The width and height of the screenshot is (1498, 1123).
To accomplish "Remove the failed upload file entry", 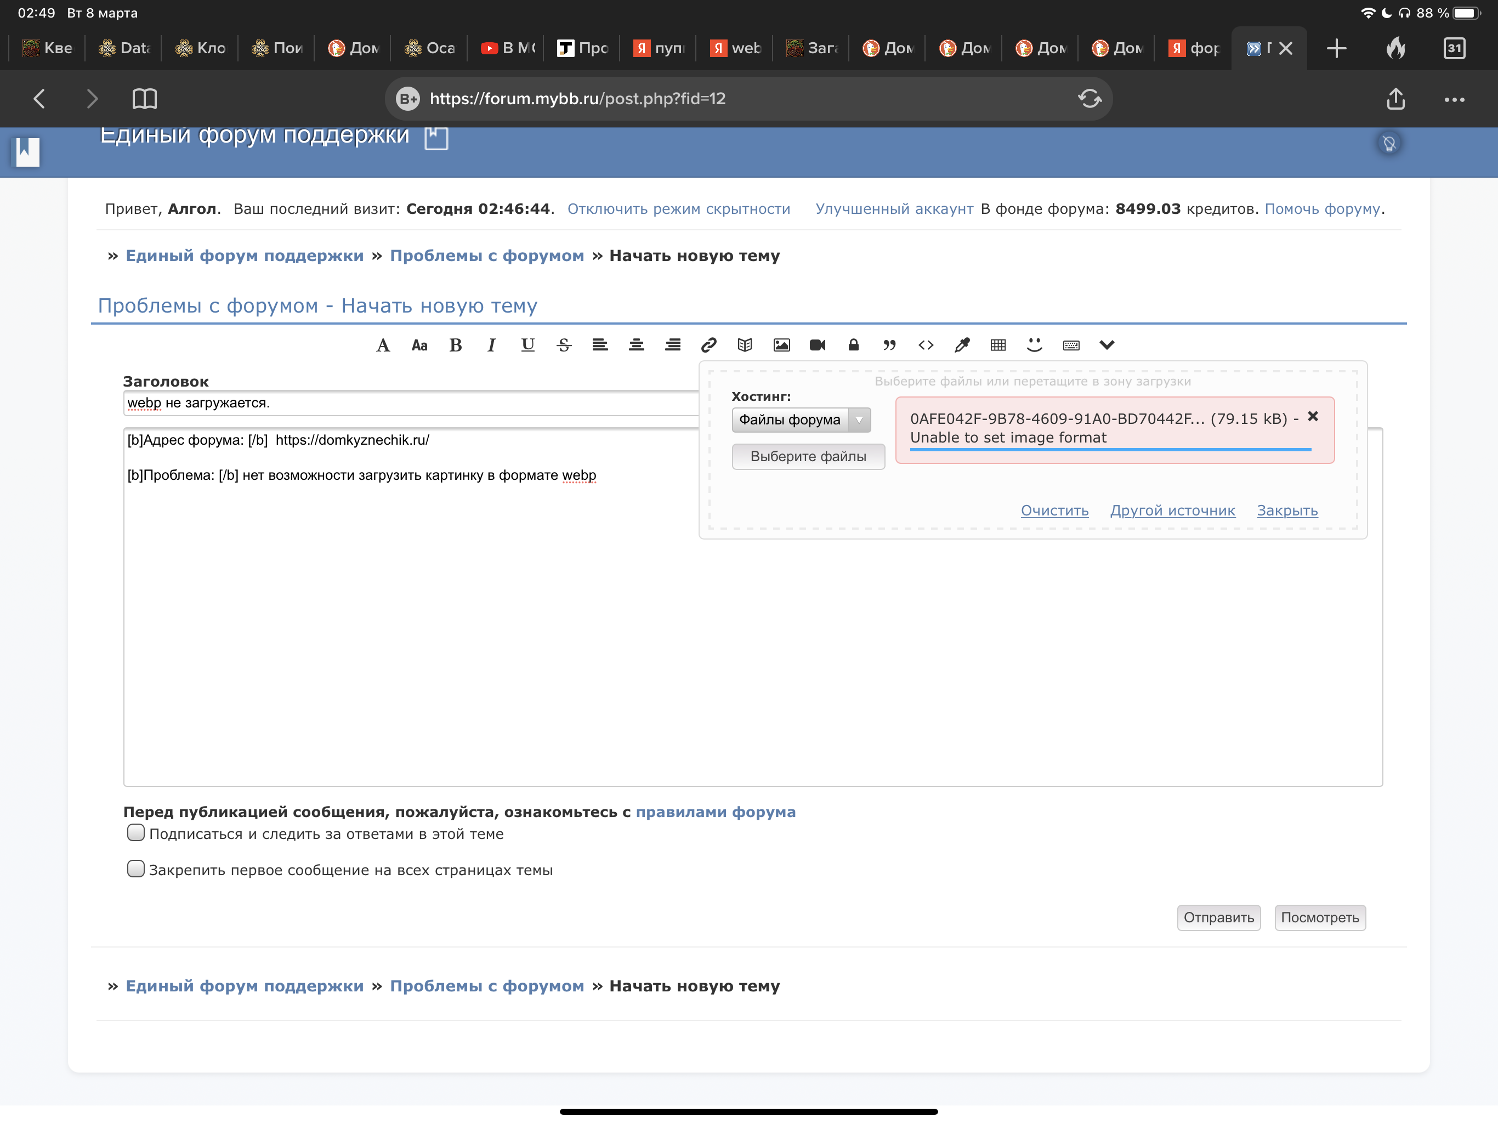I will coord(1313,417).
